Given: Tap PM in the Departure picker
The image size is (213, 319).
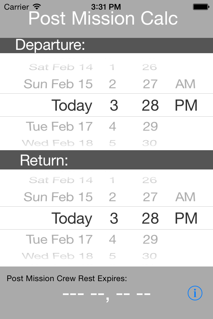Looking at the screenshot, I should pyautogui.click(x=186, y=105).
